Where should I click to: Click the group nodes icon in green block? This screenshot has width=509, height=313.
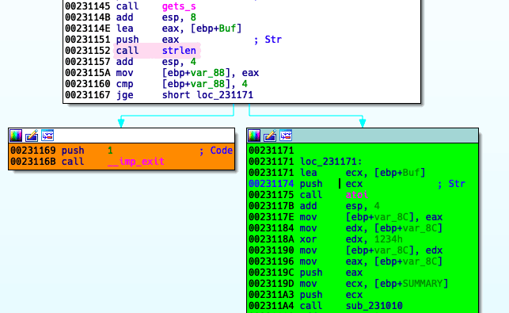(286, 136)
